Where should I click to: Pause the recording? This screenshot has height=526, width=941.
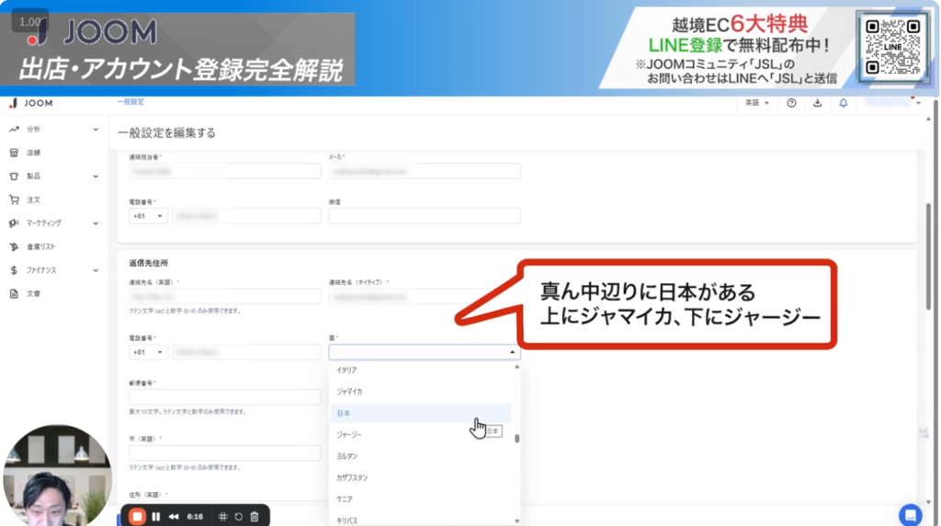(x=155, y=517)
